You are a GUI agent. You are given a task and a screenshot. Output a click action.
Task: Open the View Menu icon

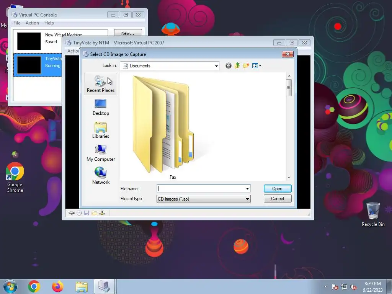tap(256, 65)
